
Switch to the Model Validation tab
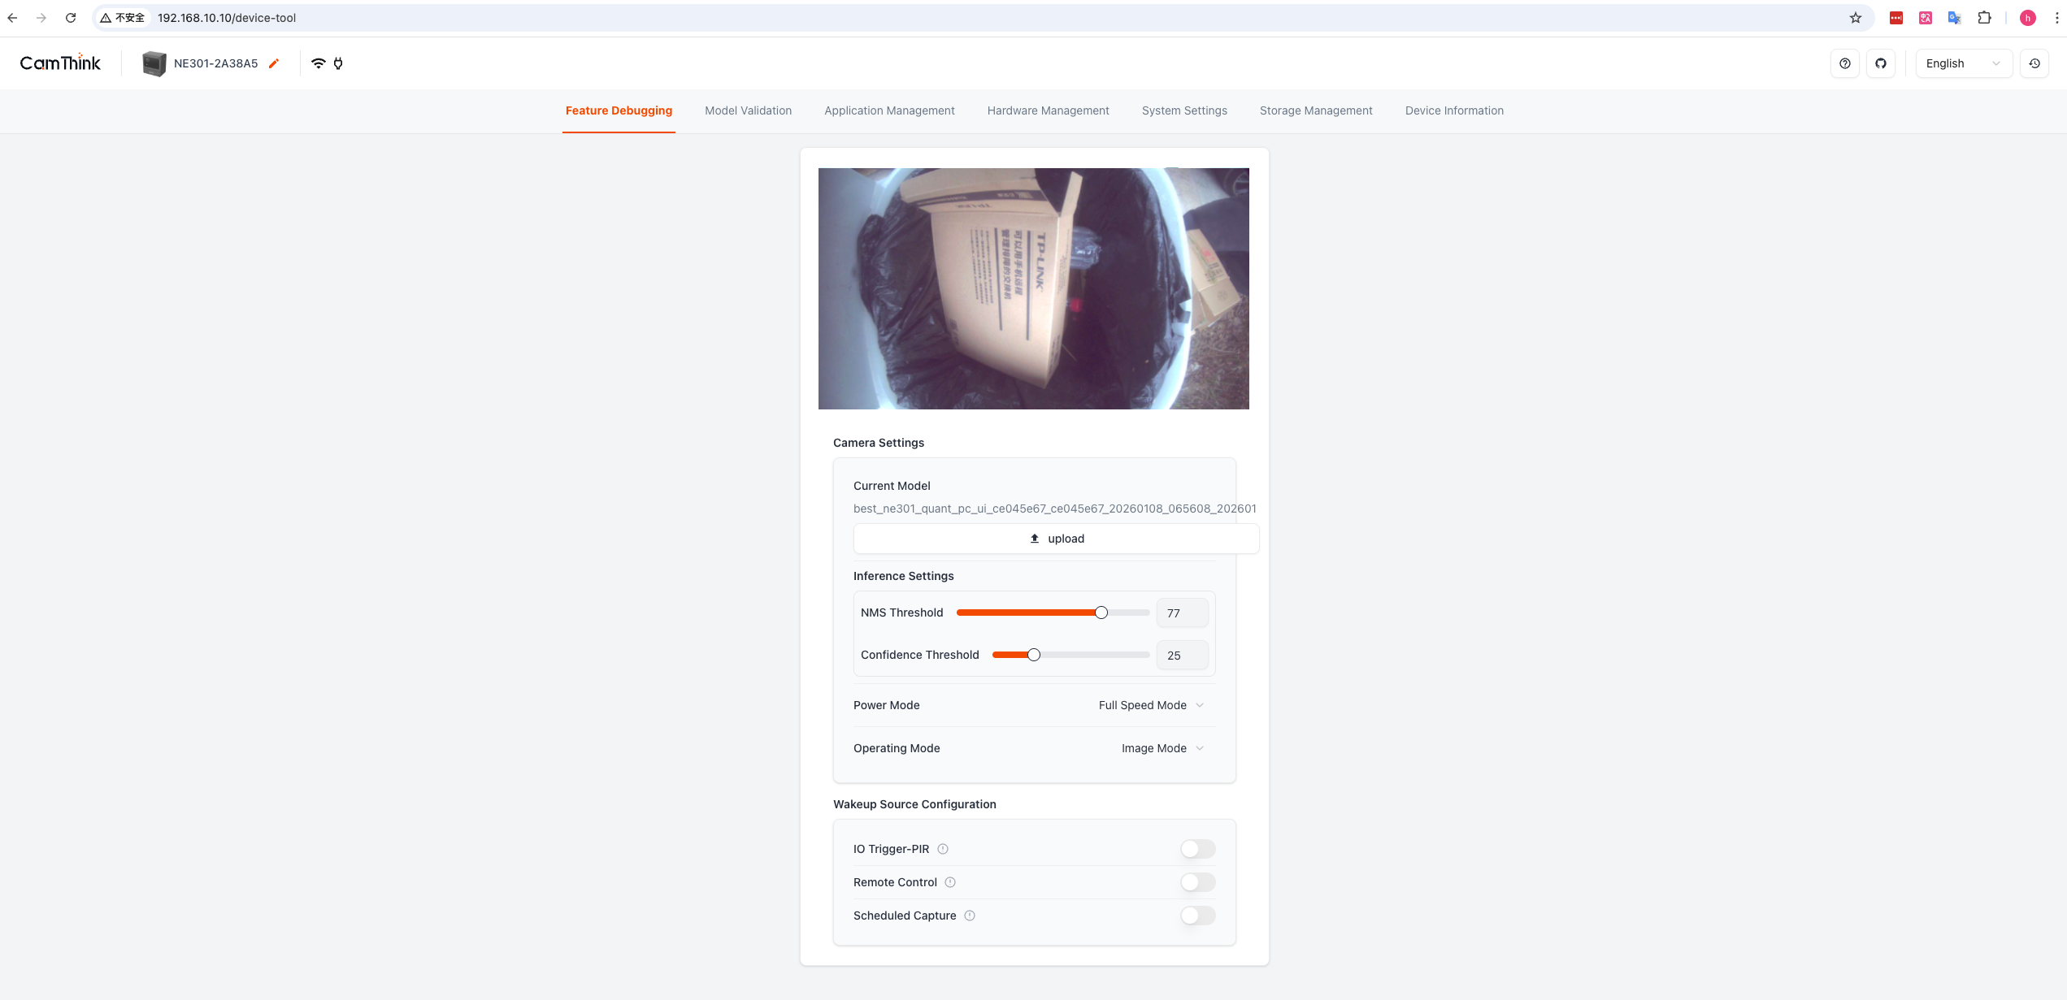pos(748,110)
